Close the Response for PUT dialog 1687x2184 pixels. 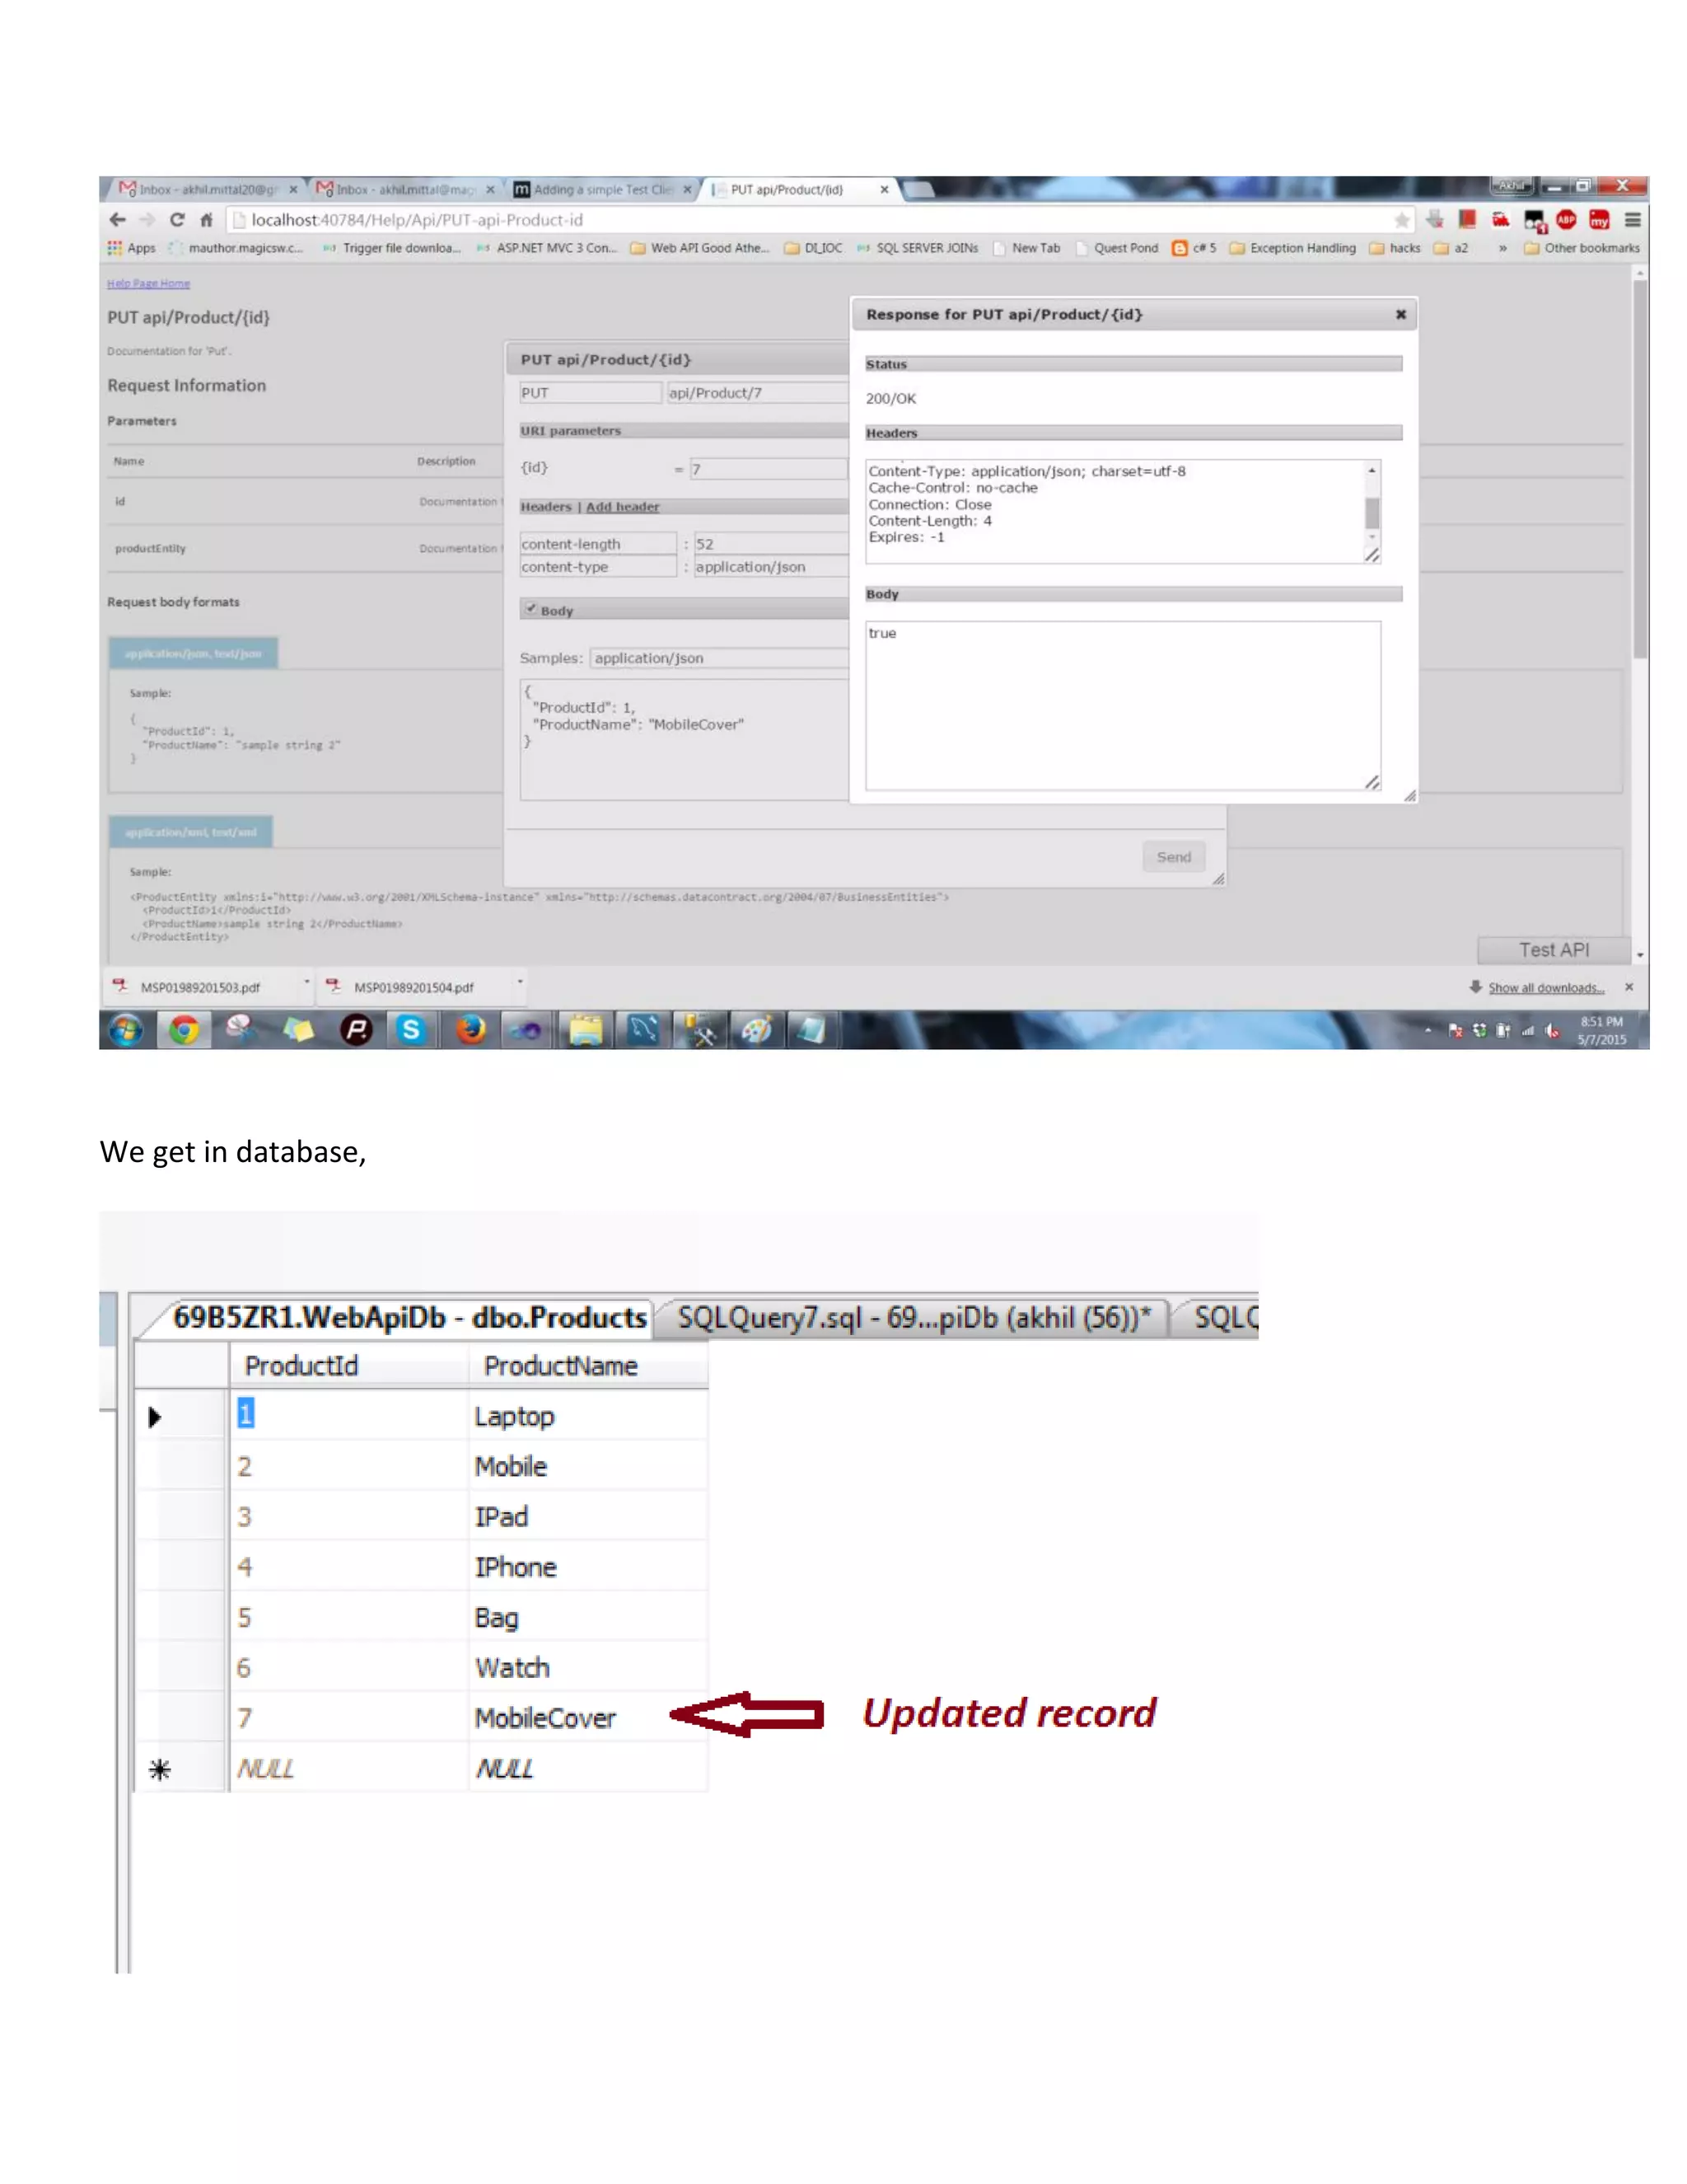1401,314
